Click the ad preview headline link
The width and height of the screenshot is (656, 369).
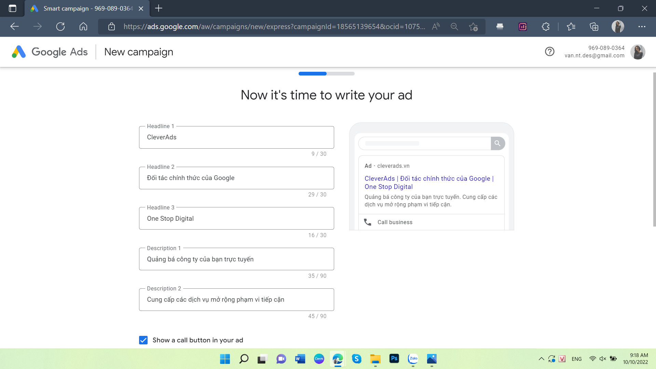tap(429, 182)
